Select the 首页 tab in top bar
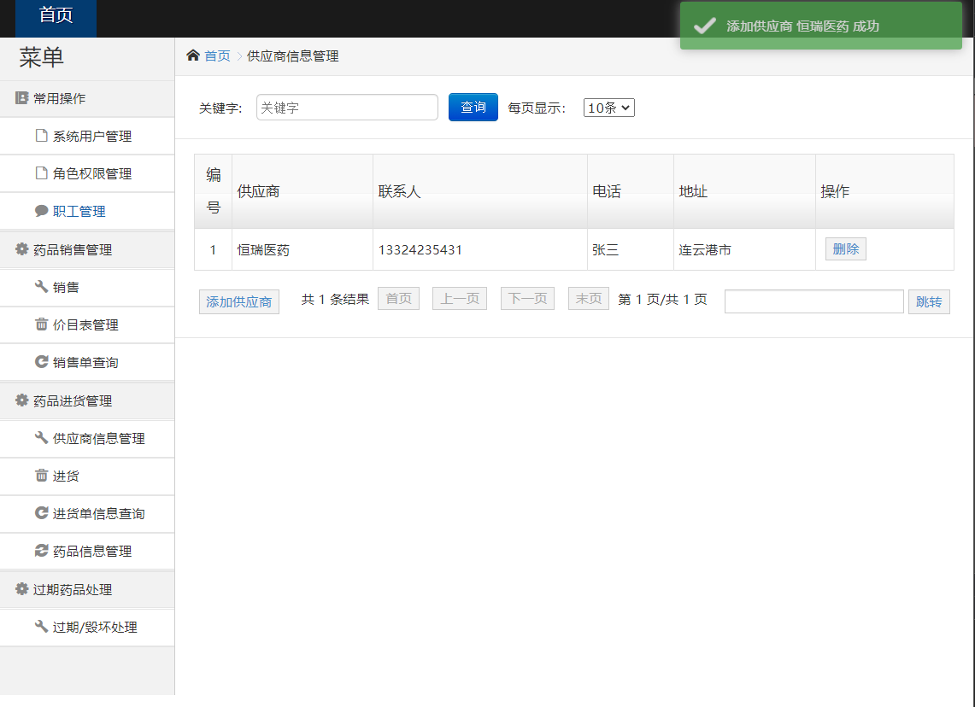This screenshot has width=975, height=707. (56, 15)
